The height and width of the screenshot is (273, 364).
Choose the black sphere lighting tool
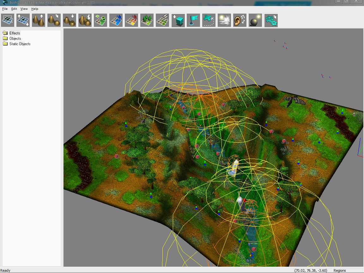[x=255, y=20]
